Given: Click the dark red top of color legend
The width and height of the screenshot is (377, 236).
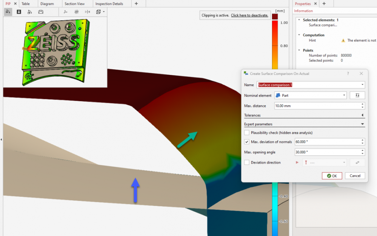Looking at the screenshot, I should [275, 17].
